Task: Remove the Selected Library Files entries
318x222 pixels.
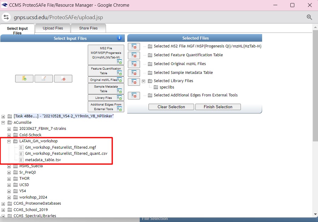Action: [x=134, y=82]
